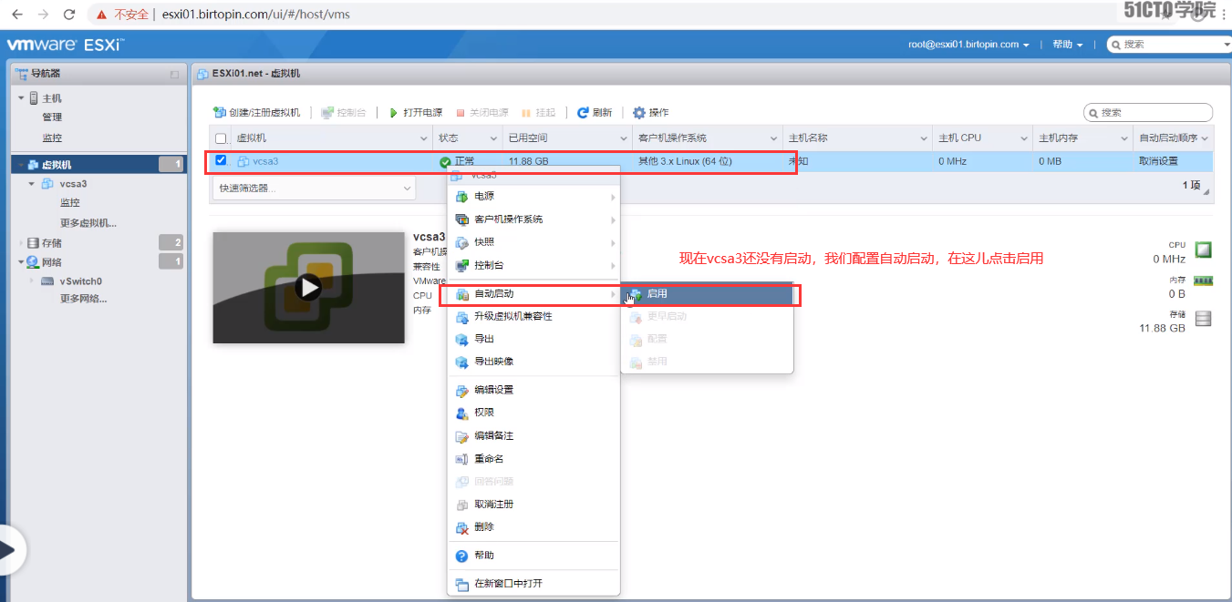This screenshot has height=602, width=1232.
Task: Open 快照 submenu in context menu
Action: tap(533, 242)
